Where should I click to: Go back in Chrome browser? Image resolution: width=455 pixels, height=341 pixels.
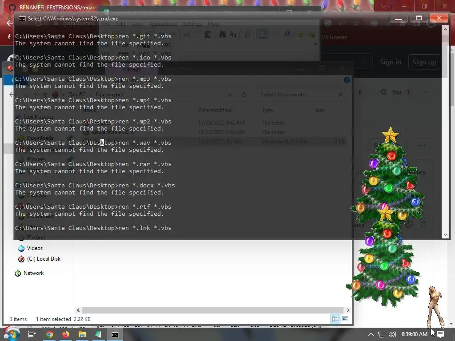pyautogui.click(x=10, y=23)
